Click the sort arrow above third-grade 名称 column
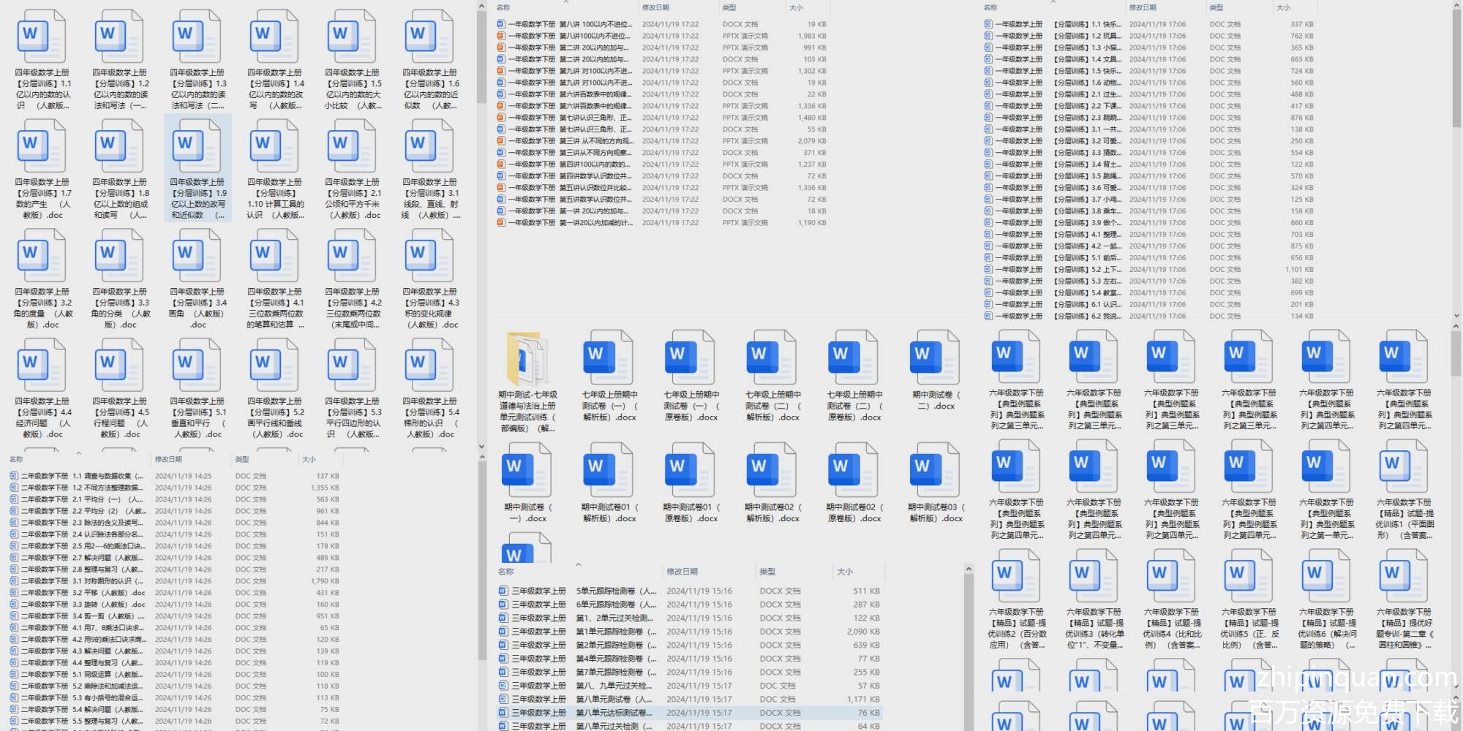The image size is (1463, 731). click(x=578, y=564)
